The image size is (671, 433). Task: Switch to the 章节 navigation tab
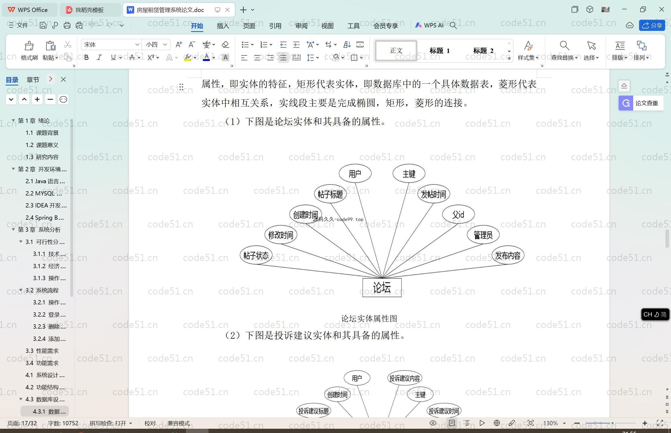[x=33, y=80]
